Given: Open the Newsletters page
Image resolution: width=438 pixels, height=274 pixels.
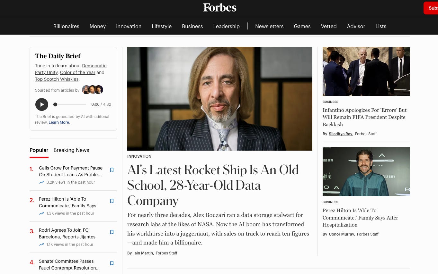Looking at the screenshot, I should tap(269, 26).
